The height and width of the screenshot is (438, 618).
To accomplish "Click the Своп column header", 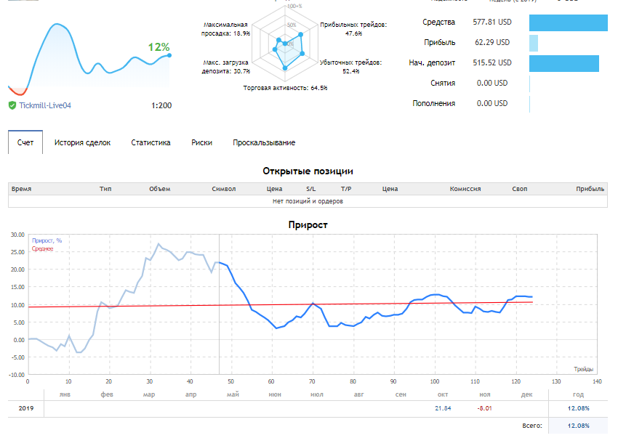I will [x=519, y=189].
